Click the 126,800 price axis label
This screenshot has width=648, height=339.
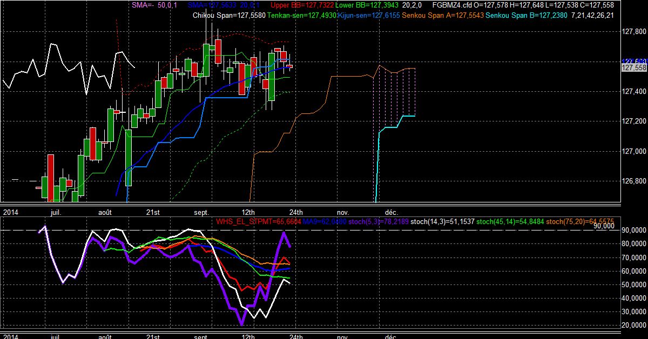(x=634, y=181)
